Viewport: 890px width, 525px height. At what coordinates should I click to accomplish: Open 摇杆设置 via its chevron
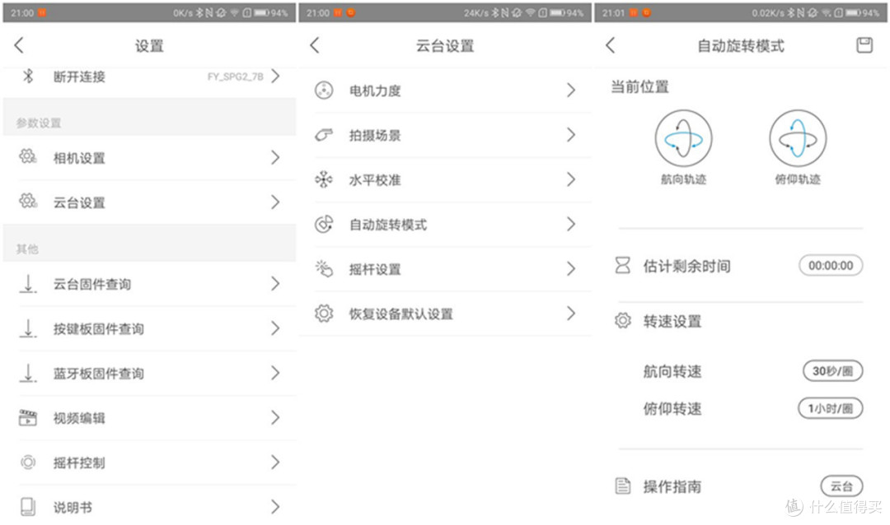pos(571,269)
